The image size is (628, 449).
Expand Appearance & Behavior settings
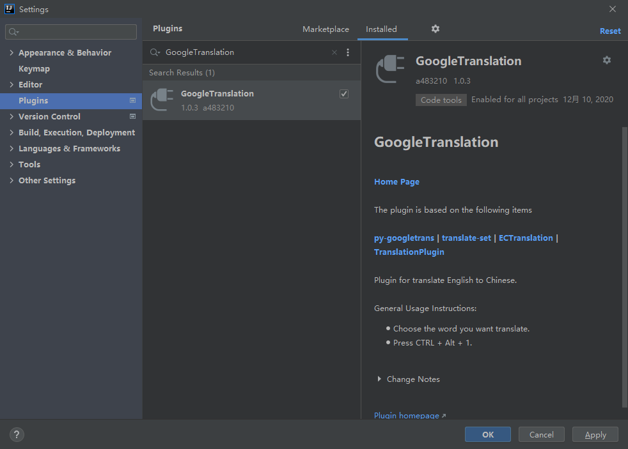pos(12,53)
